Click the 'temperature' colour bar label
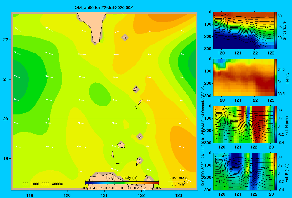This screenshot has width=292, height=198. [x=284, y=31]
